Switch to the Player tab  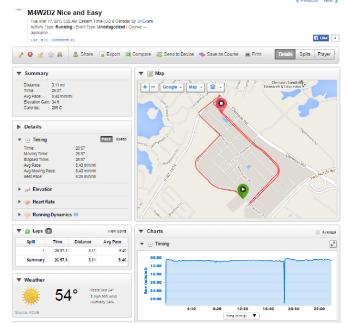pos(324,54)
